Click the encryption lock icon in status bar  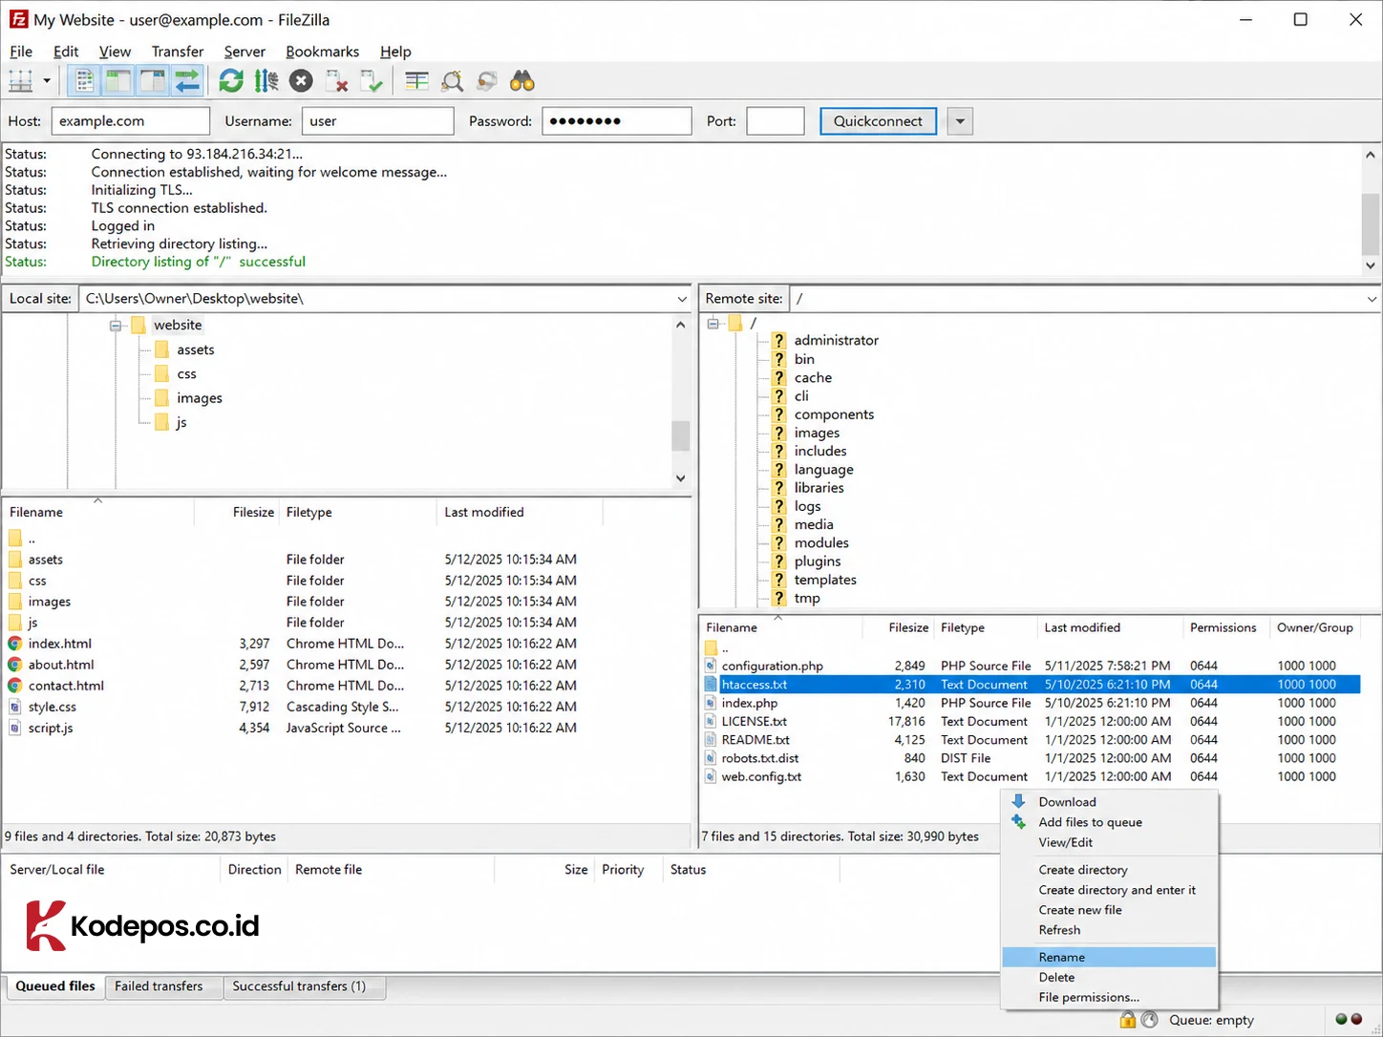tap(1128, 1020)
